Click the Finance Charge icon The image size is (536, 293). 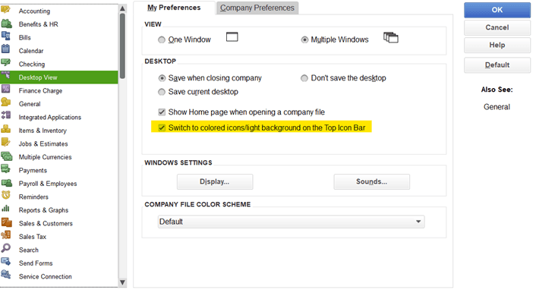[x=6, y=89]
